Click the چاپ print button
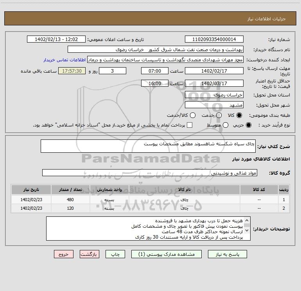This screenshot has width=301, height=291. tap(115, 254)
